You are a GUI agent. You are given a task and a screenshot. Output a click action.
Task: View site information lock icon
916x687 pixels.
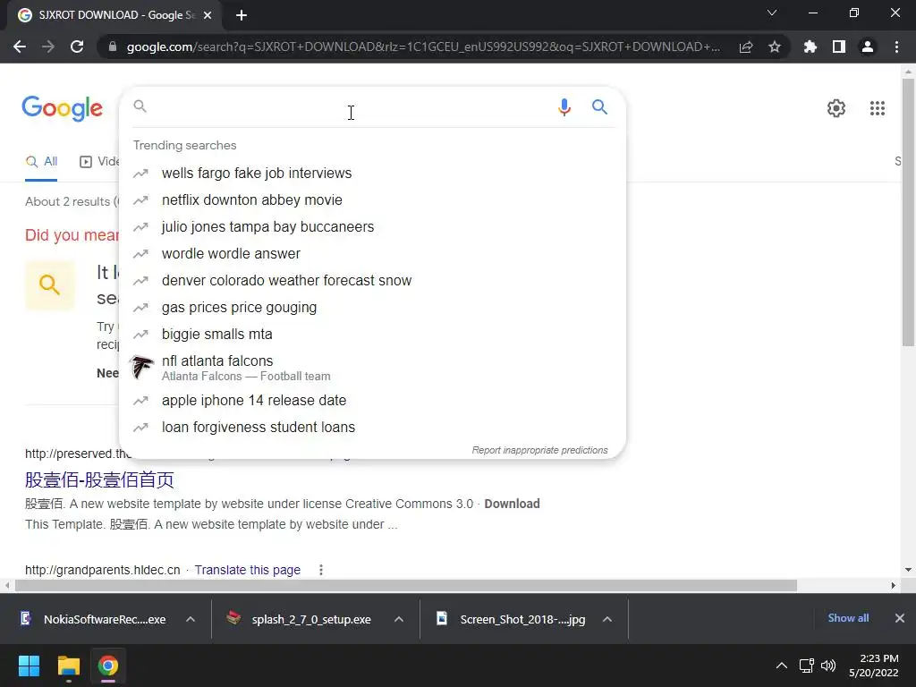(113, 47)
